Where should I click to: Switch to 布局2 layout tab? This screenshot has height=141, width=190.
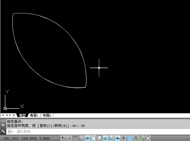click(x=47, y=115)
